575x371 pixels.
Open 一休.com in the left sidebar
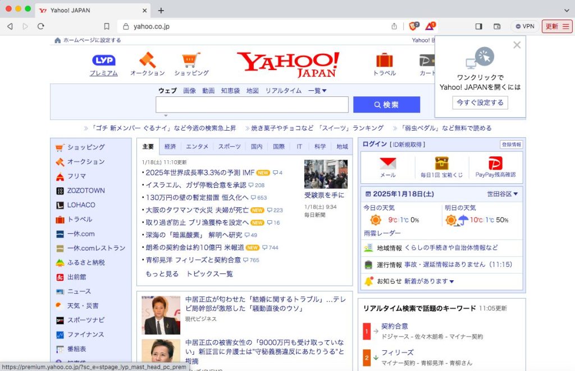point(81,234)
